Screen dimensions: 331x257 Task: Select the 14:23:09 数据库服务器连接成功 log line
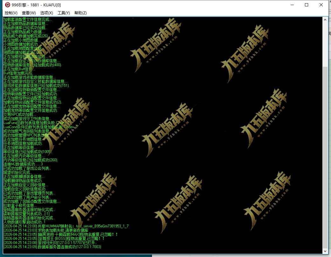tap(52, 247)
